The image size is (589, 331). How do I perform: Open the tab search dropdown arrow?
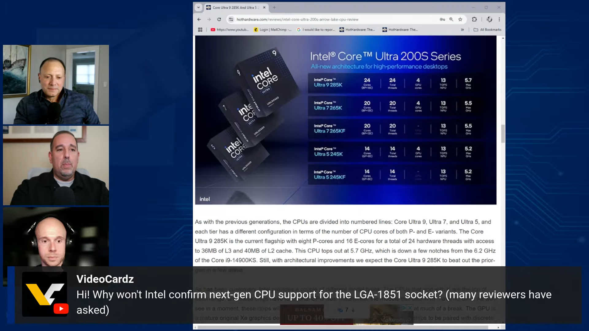[199, 7]
